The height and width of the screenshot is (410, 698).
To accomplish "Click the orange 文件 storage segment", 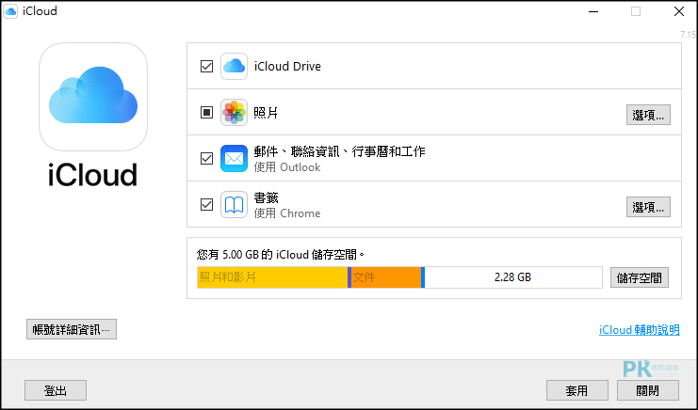I will pos(386,277).
